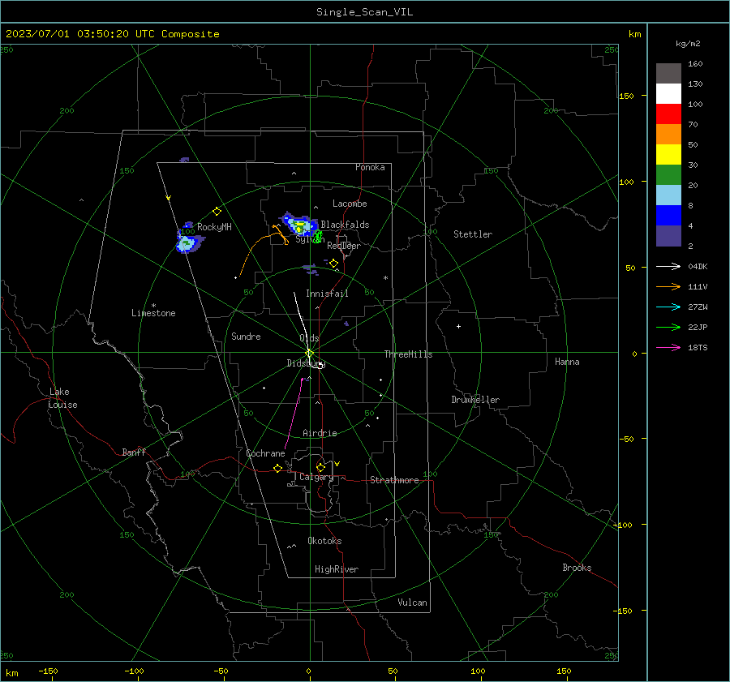
Task: Click the magenta storm track line above Airdrie
Action: (294, 414)
